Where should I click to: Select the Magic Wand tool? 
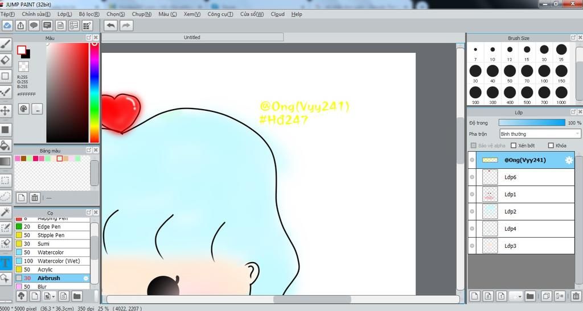click(5, 212)
